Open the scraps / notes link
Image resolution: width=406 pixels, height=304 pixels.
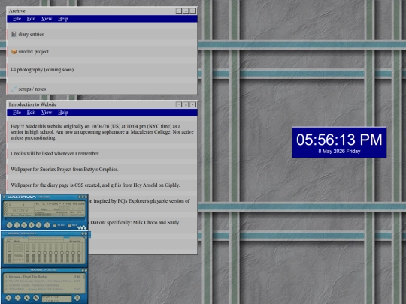point(32,89)
